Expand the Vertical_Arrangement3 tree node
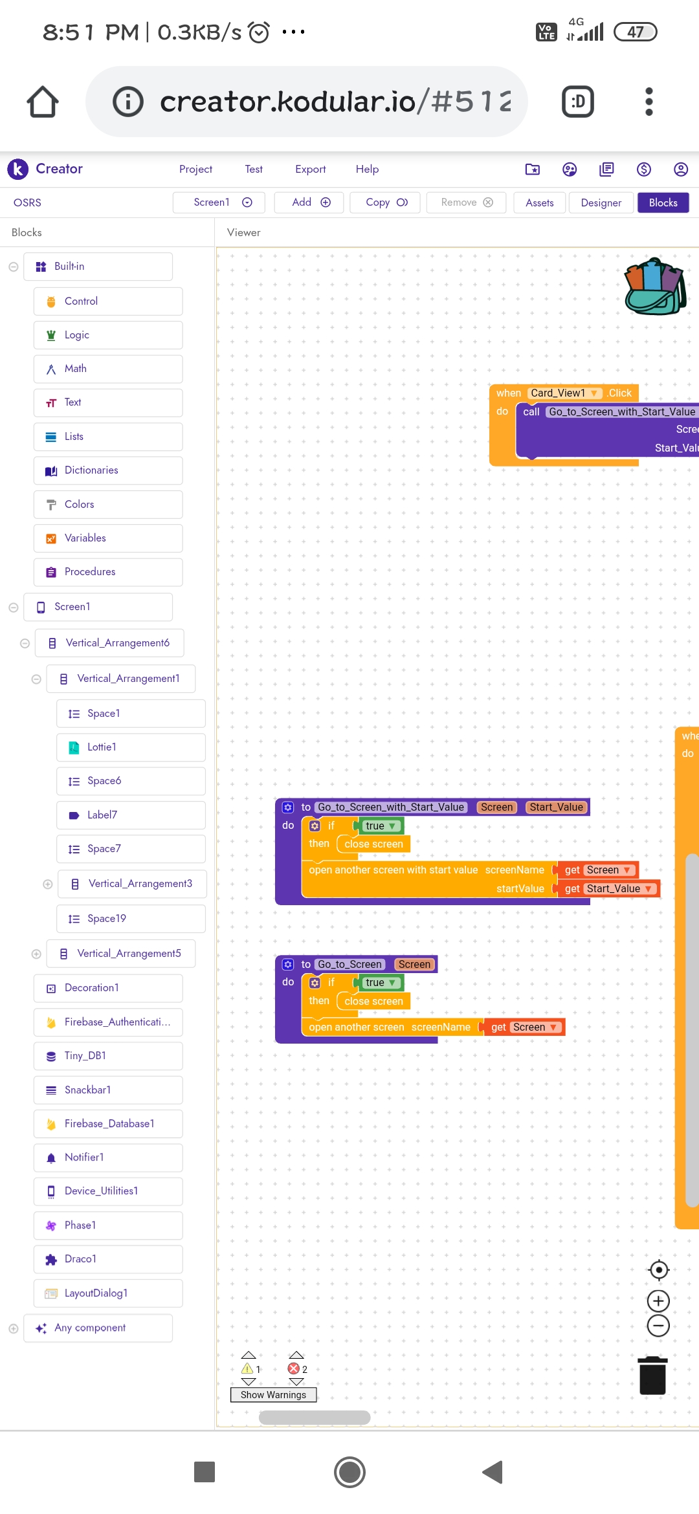 [x=47, y=884]
